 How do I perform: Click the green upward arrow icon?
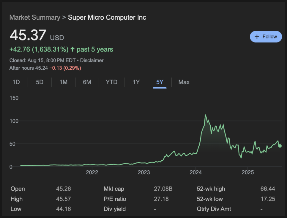[73, 49]
